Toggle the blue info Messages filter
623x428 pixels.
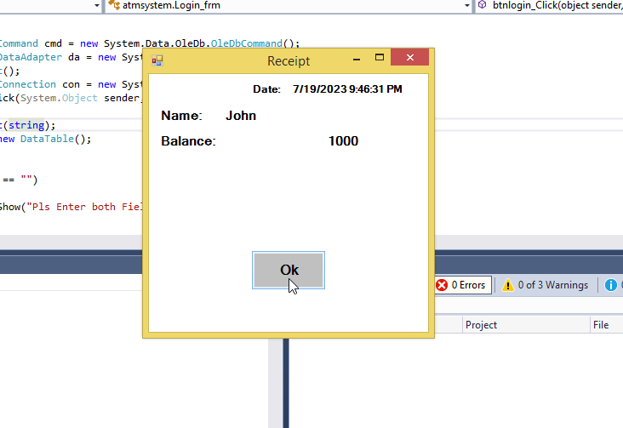coord(610,285)
